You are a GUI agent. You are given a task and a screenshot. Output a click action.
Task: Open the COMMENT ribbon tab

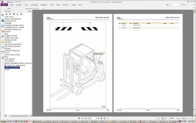point(44,5)
